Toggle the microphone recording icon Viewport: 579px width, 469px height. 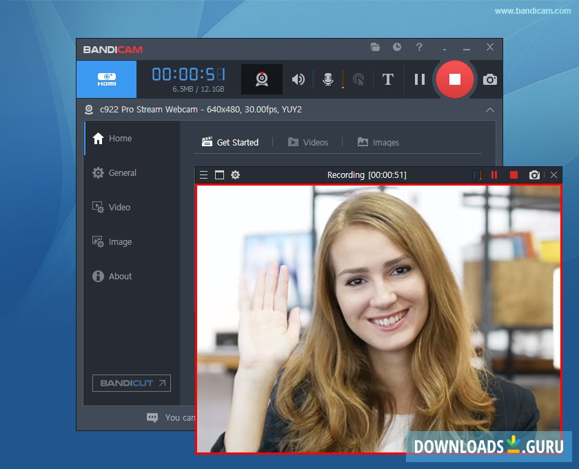(328, 79)
